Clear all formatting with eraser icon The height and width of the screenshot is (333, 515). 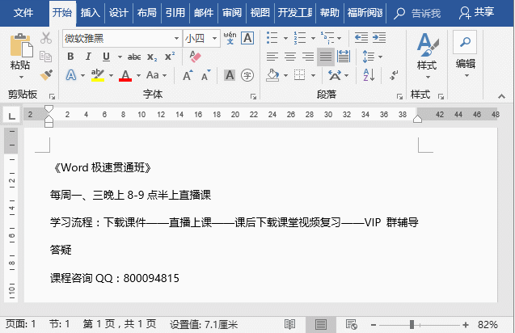[x=195, y=57]
